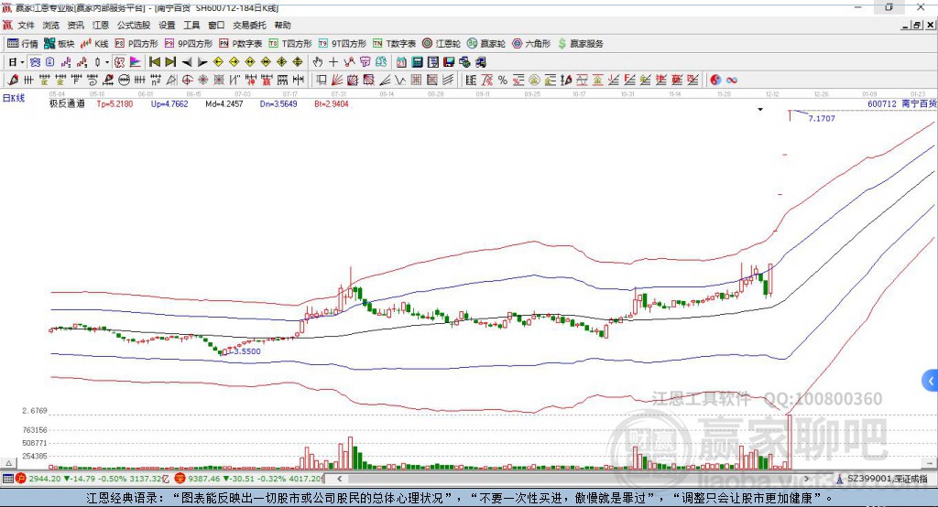Open 赢家服务 with the dollar icon

580,44
